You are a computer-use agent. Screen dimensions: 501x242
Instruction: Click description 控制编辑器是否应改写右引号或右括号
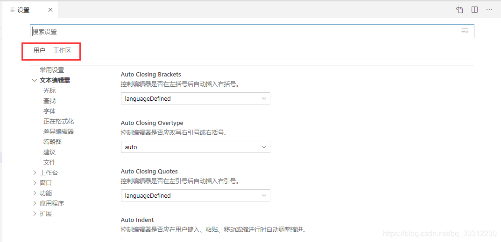174,132
